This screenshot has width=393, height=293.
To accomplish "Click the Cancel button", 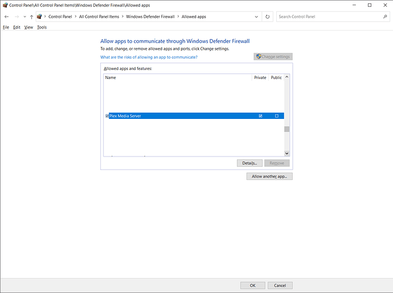I will coord(280,285).
